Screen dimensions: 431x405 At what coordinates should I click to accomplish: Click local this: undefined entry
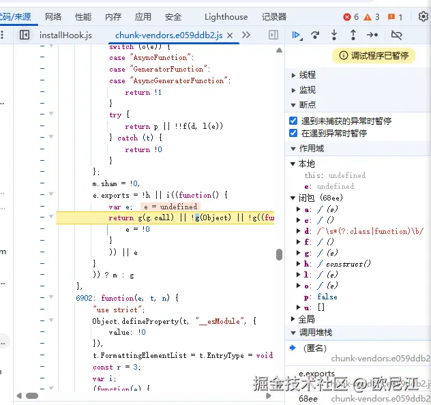click(x=335, y=175)
